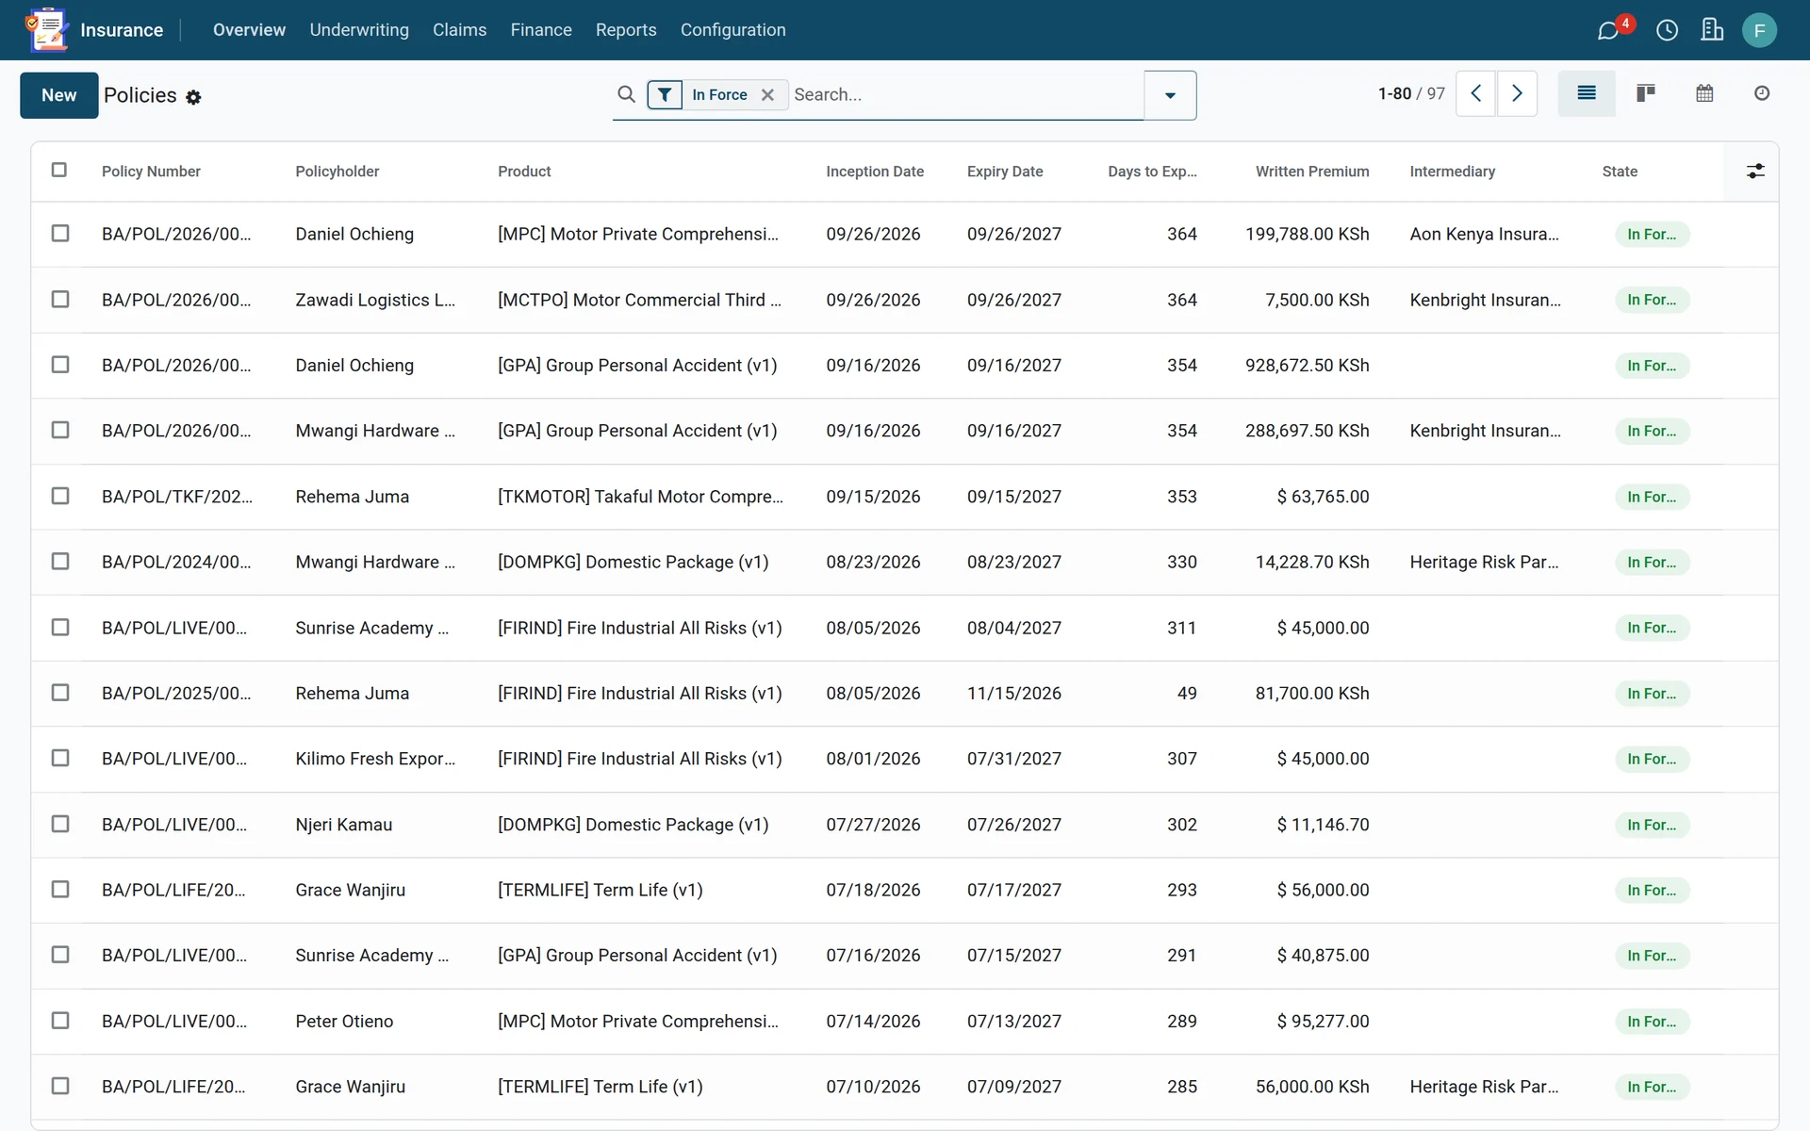This screenshot has width=1810, height=1131.
Task: Sort by Written Premium column
Action: (1312, 172)
